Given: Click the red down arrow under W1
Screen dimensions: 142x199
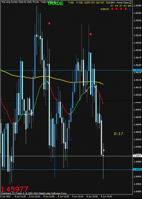Looking at the screenshot, I should coord(125,9).
